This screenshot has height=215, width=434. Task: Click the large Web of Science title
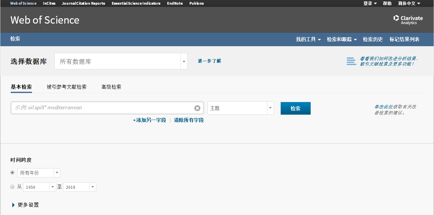[45, 20]
